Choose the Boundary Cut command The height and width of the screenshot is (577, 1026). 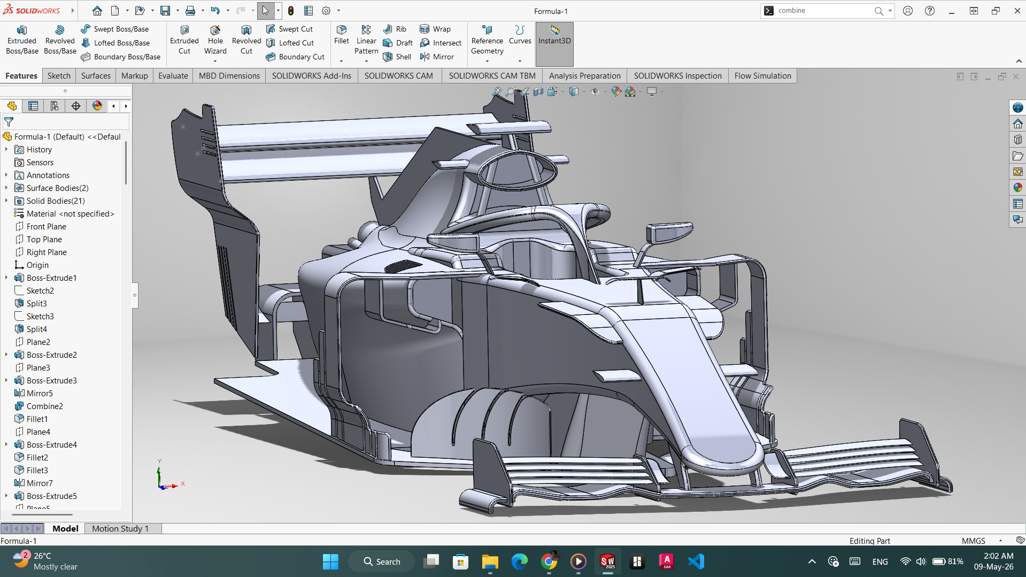[x=295, y=57]
